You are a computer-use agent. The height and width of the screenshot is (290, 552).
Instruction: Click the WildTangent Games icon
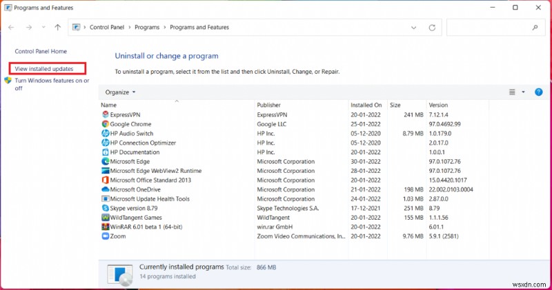106,217
